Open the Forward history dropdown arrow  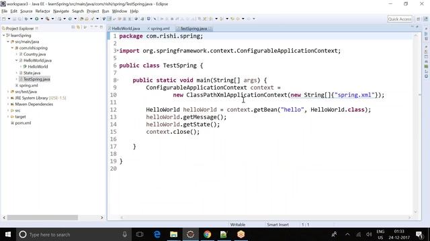[254, 19]
